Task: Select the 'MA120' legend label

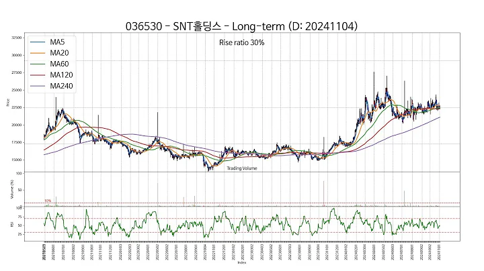Action: [61, 75]
